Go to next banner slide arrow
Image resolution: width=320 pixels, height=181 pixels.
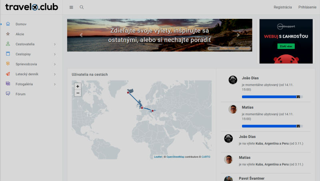[x=238, y=35]
